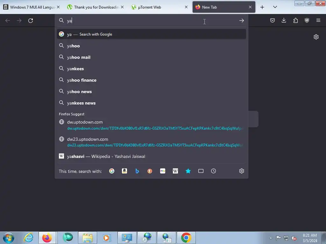Search this time with Wikipedia

pos(175,171)
